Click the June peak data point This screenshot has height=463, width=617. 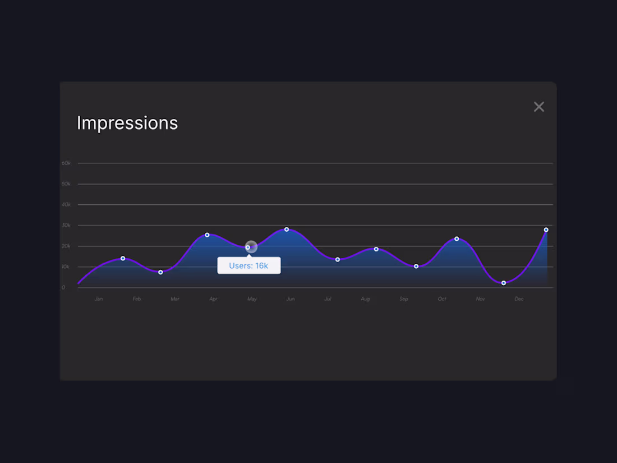coord(287,229)
